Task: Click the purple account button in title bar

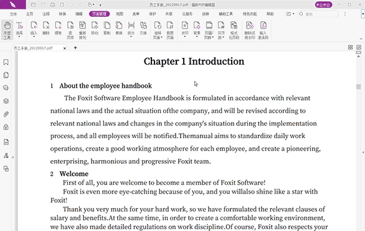Action: coord(323,4)
